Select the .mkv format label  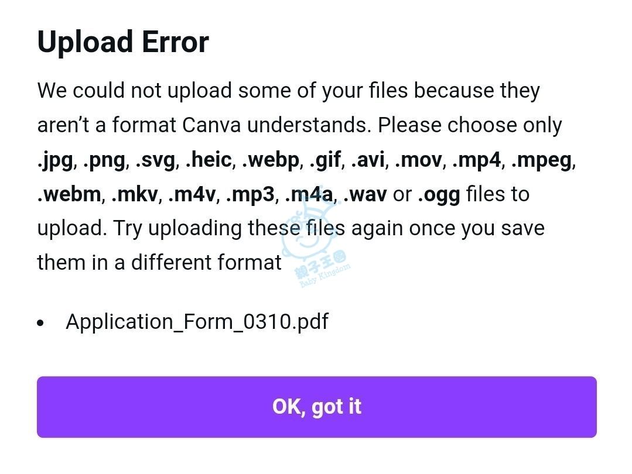click(135, 194)
